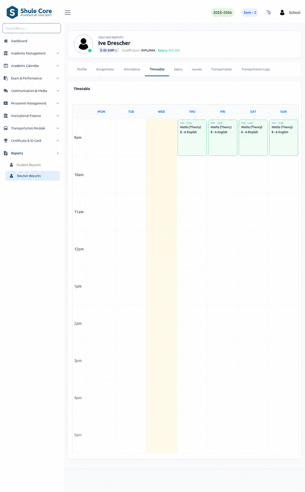Switch to the Profile tab
Viewport: 305px width, 492px height.
(82, 69)
